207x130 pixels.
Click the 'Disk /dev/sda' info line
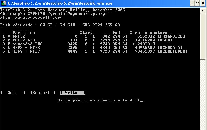coord(60,25)
